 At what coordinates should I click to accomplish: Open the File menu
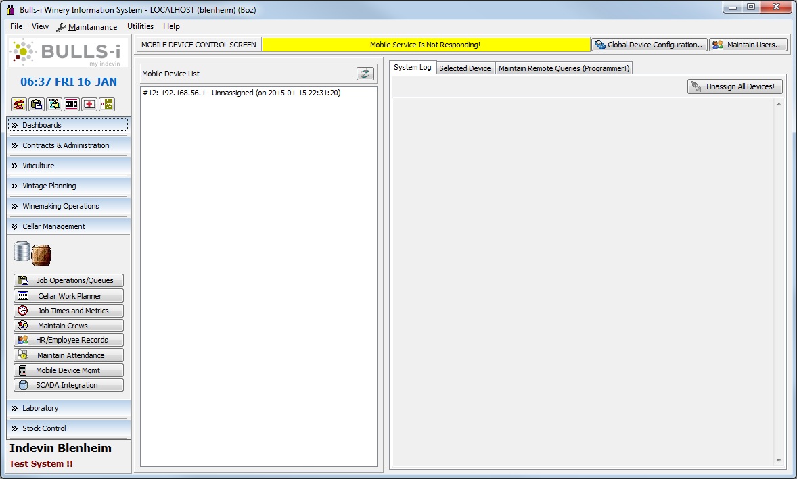[16, 26]
